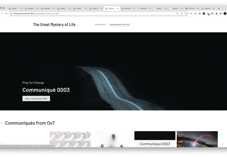The width and height of the screenshot is (227, 157).
Task: Click 'The Great Mystery of Life' site title
Action: [x=54, y=25]
